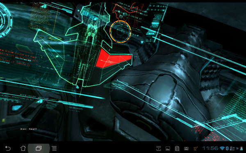The width and height of the screenshot is (246, 153).
Task: Select the red highlighted ship wing section
Action: [112, 59]
